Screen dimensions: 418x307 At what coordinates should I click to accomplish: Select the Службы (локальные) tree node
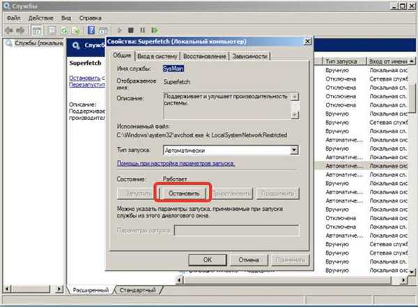tap(36, 43)
